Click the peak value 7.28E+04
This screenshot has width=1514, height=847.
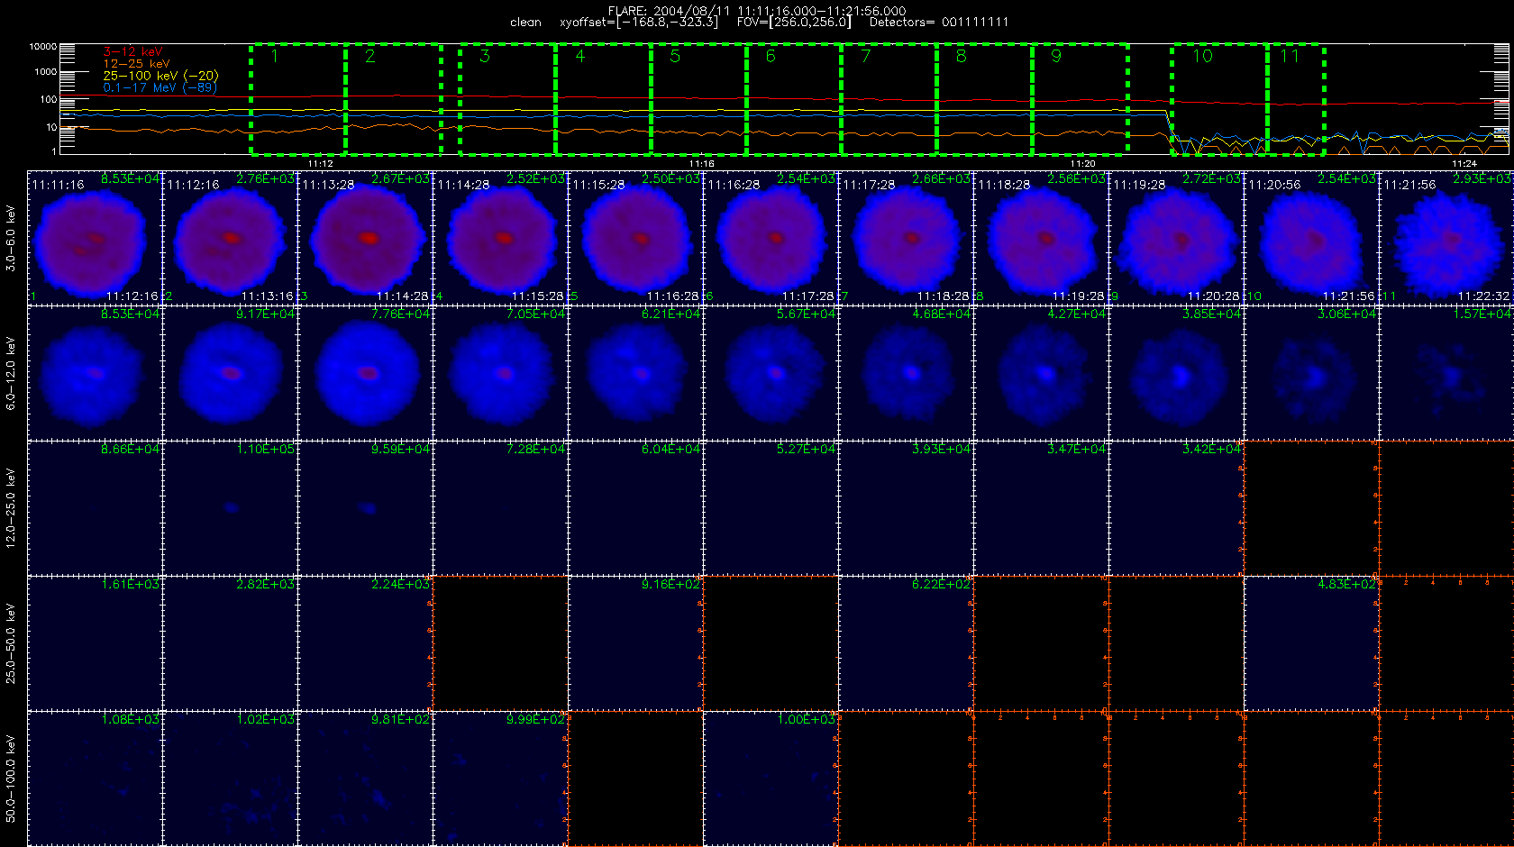[535, 449]
